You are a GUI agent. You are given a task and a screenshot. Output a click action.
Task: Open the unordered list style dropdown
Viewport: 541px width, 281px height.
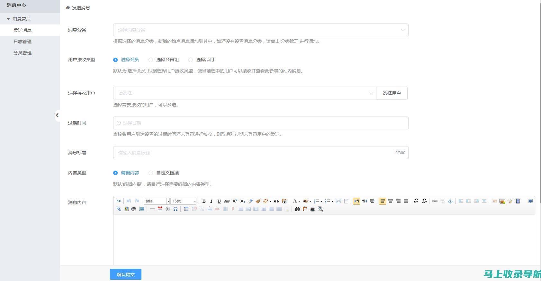(332, 201)
